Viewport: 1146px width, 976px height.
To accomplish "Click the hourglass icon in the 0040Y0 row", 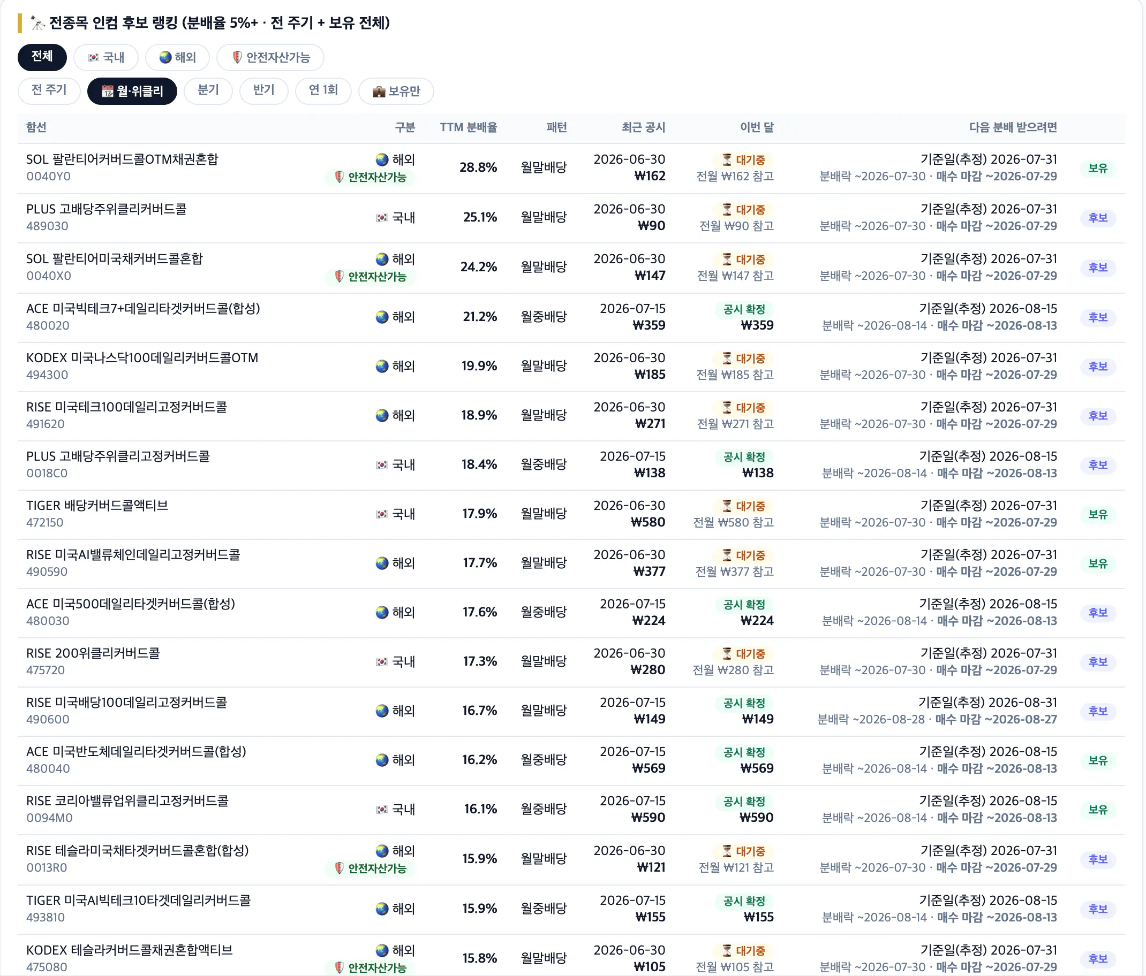I will point(727,159).
